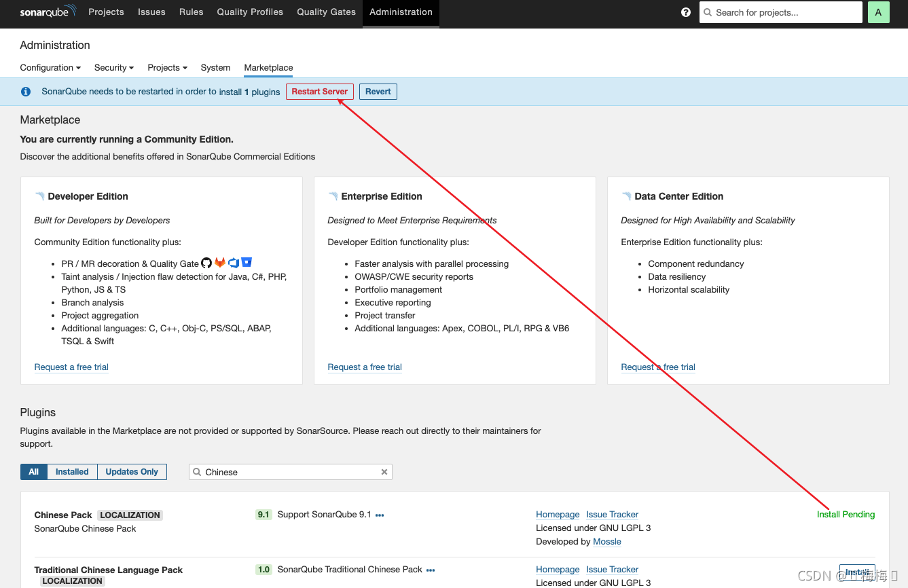Click the 9.1 version badge

click(x=264, y=515)
